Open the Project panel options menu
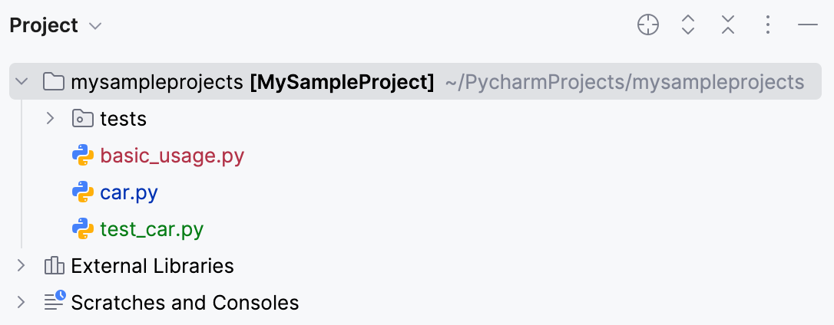The image size is (834, 325). (768, 25)
